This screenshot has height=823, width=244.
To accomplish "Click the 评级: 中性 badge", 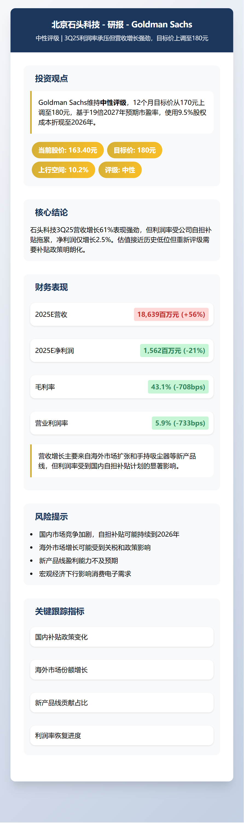I will pos(120,170).
